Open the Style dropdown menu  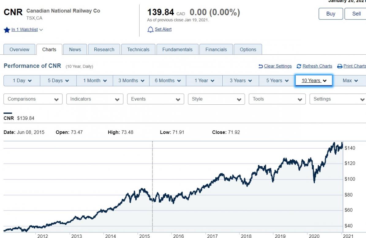tap(216, 99)
